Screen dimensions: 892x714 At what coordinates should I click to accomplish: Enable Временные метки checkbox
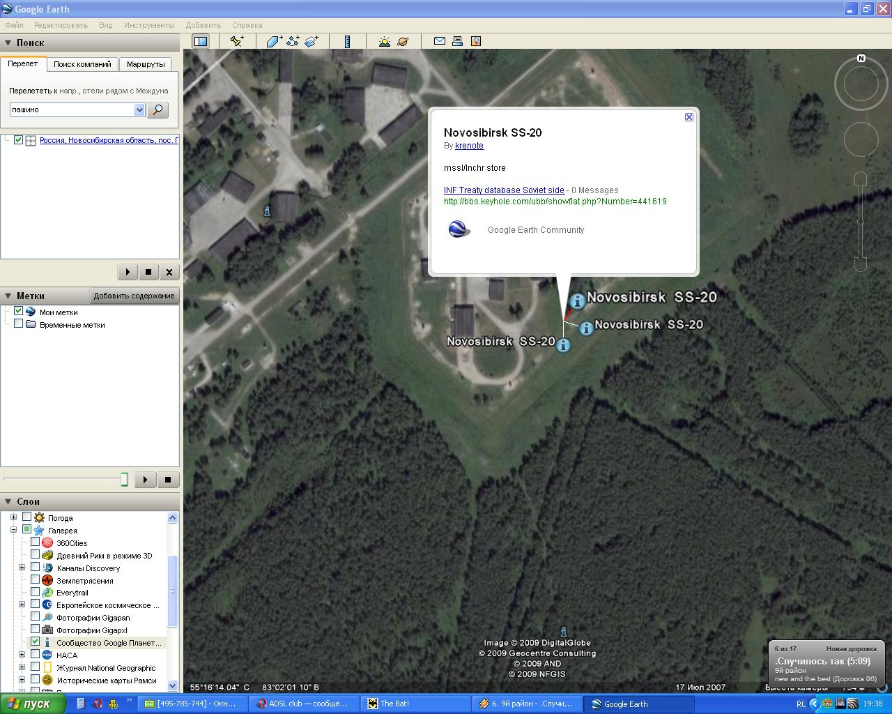click(19, 324)
